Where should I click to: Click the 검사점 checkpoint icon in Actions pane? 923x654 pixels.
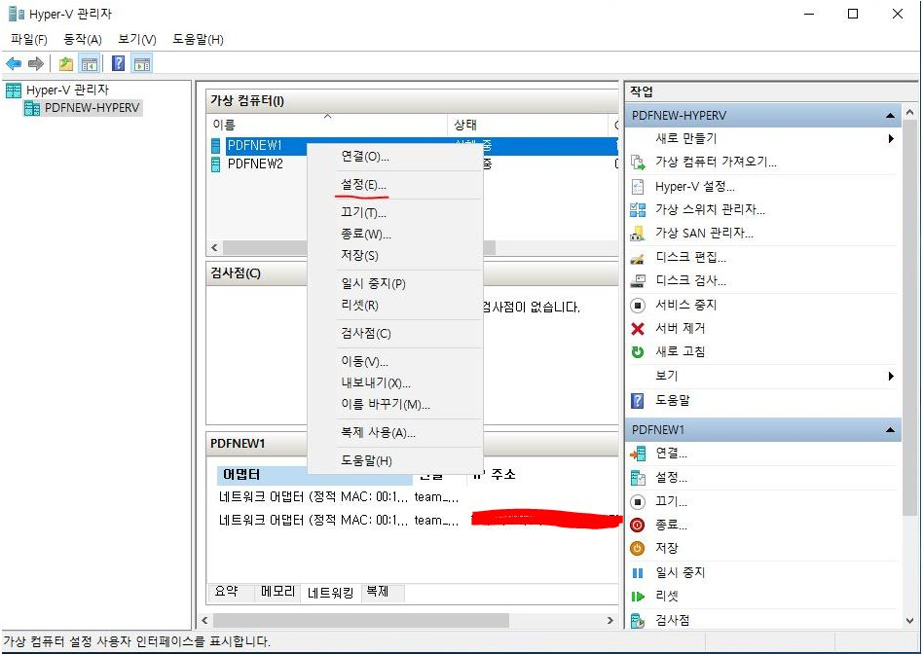638,621
